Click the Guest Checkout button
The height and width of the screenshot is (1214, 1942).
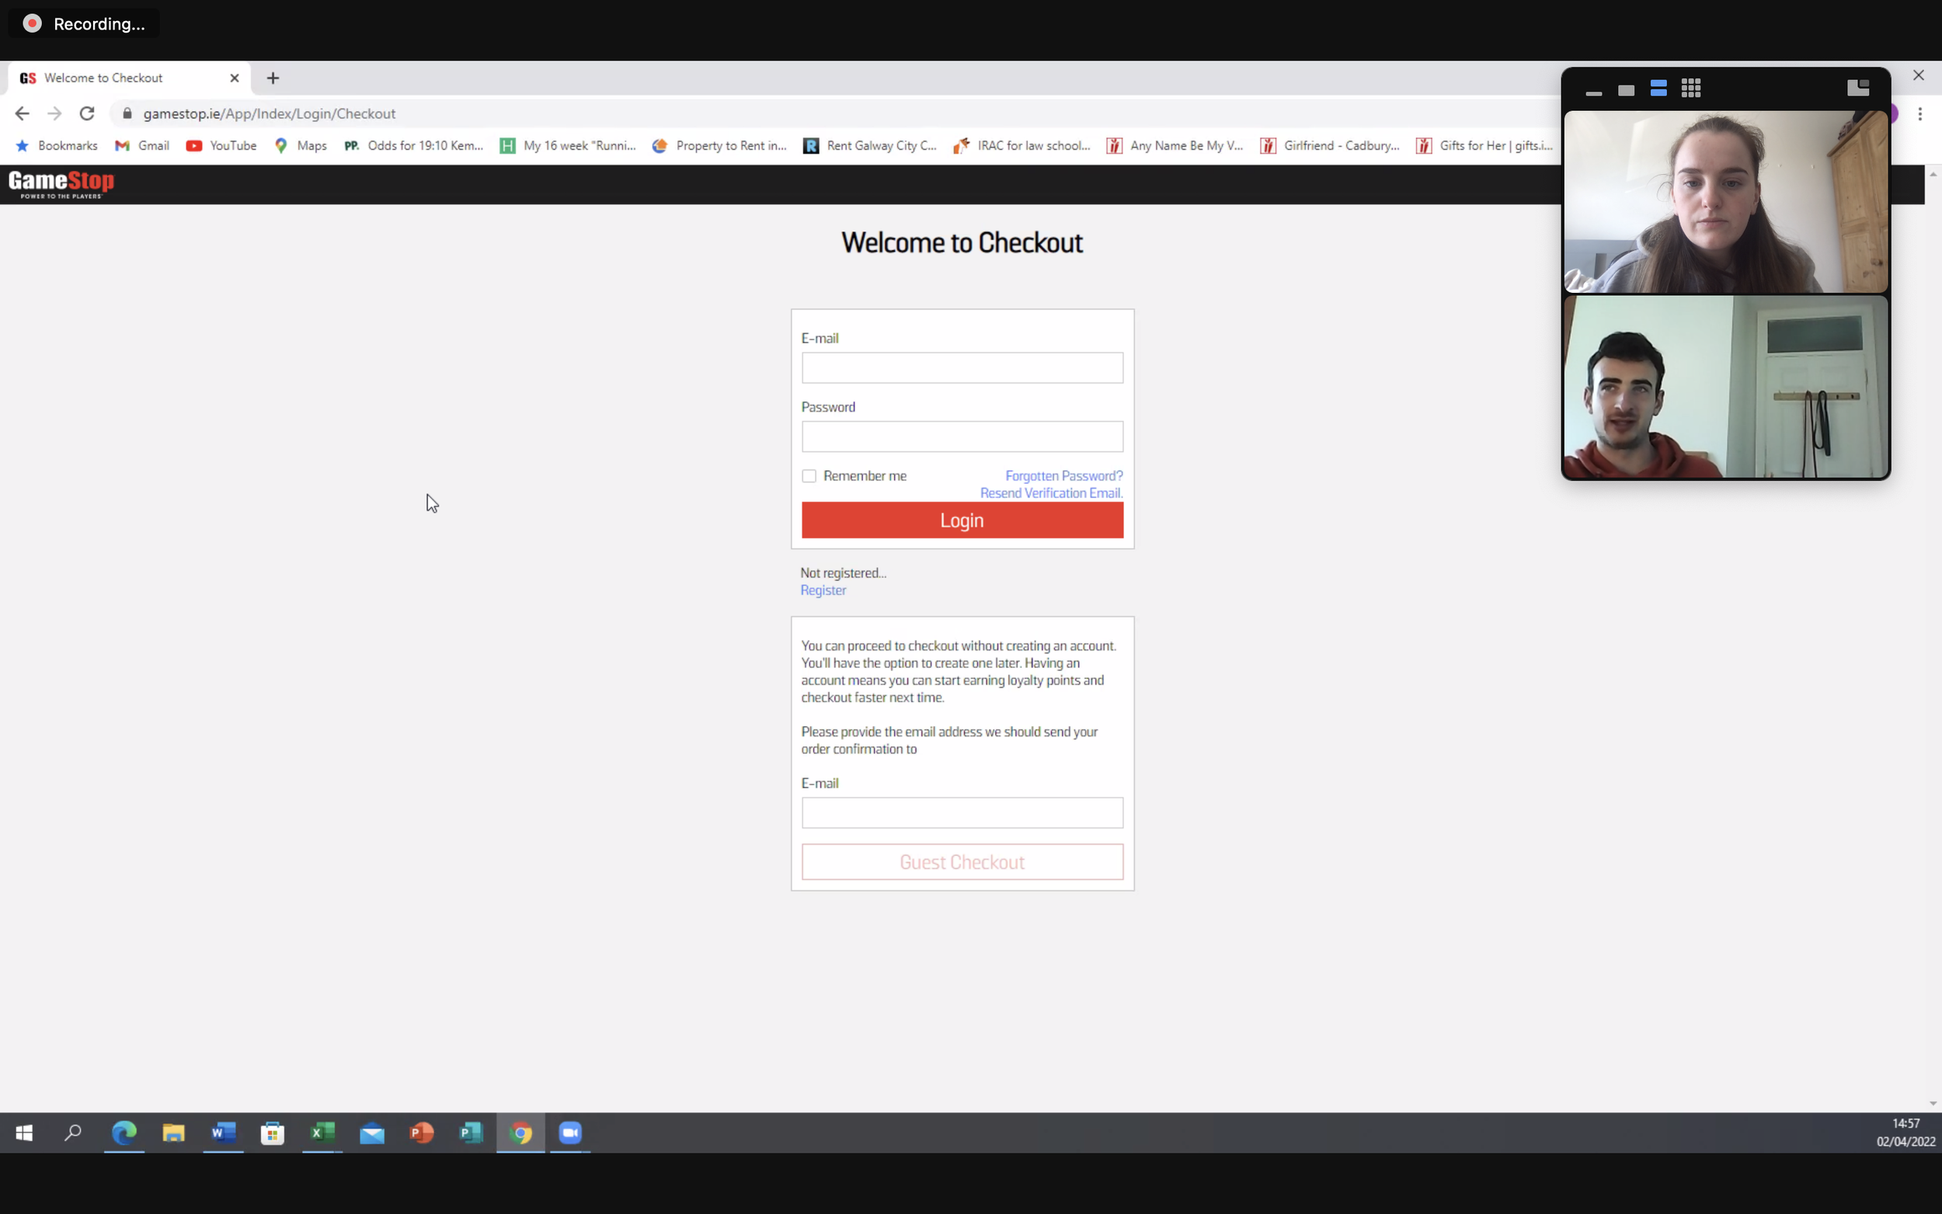pos(962,861)
